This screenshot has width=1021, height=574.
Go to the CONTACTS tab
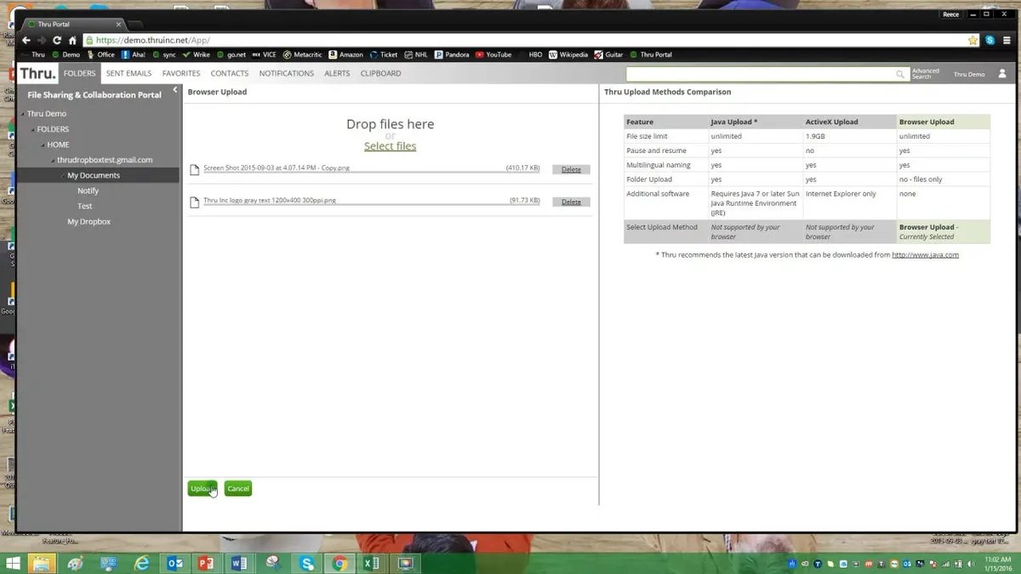[x=230, y=73]
